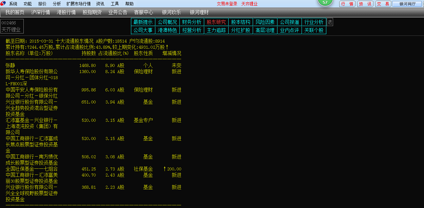Open 银河理财 in the navigation bar
This screenshot has width=424, height=208.
point(199,13)
